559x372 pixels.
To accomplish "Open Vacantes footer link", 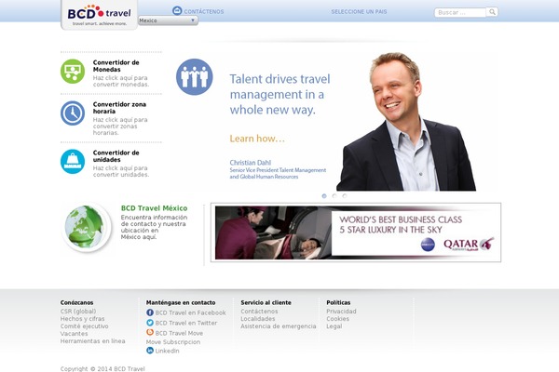I will 74,334.
